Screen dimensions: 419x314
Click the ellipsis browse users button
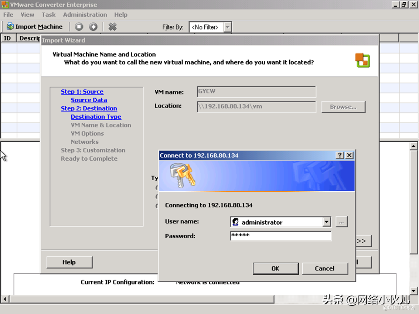(x=341, y=222)
